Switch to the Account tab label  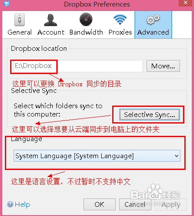(51, 32)
